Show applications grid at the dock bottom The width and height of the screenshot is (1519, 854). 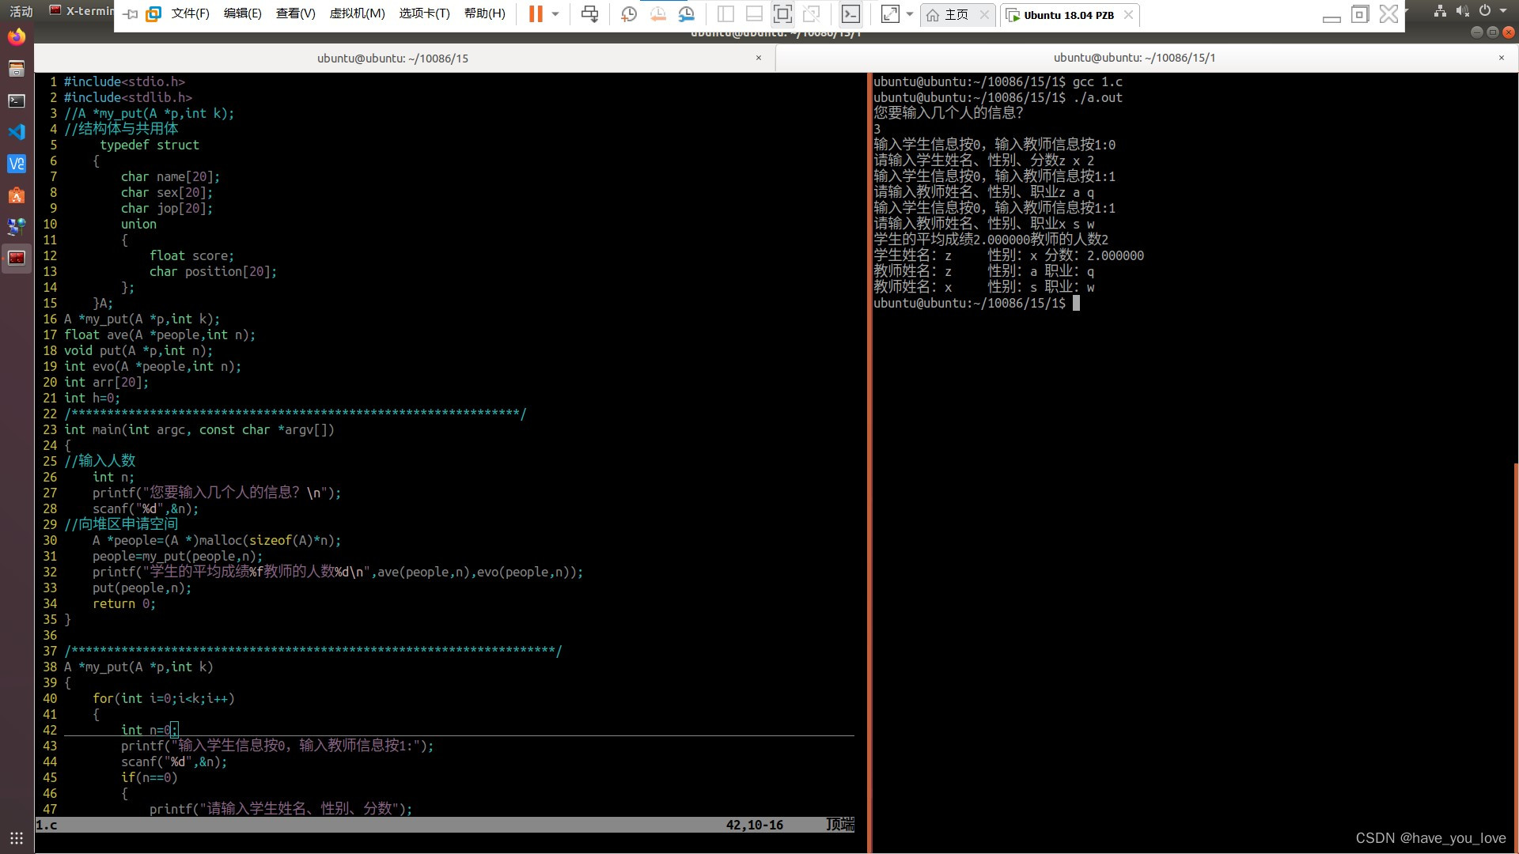coord(17,838)
